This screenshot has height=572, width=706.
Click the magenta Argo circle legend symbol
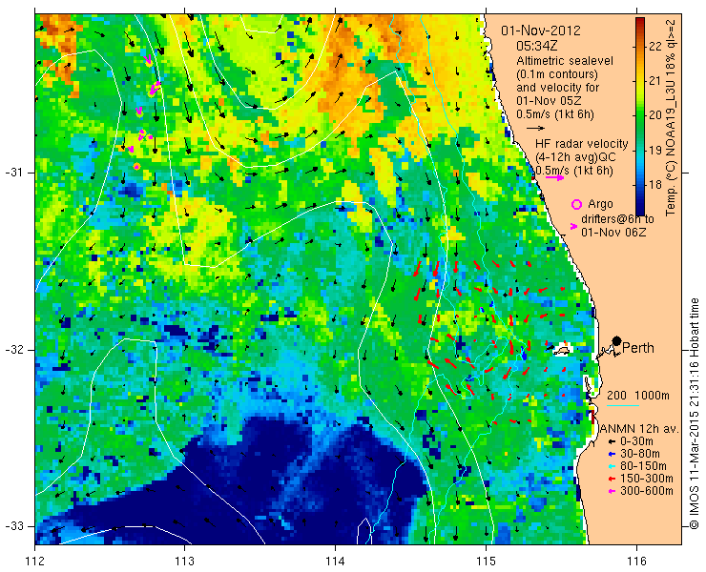576,204
